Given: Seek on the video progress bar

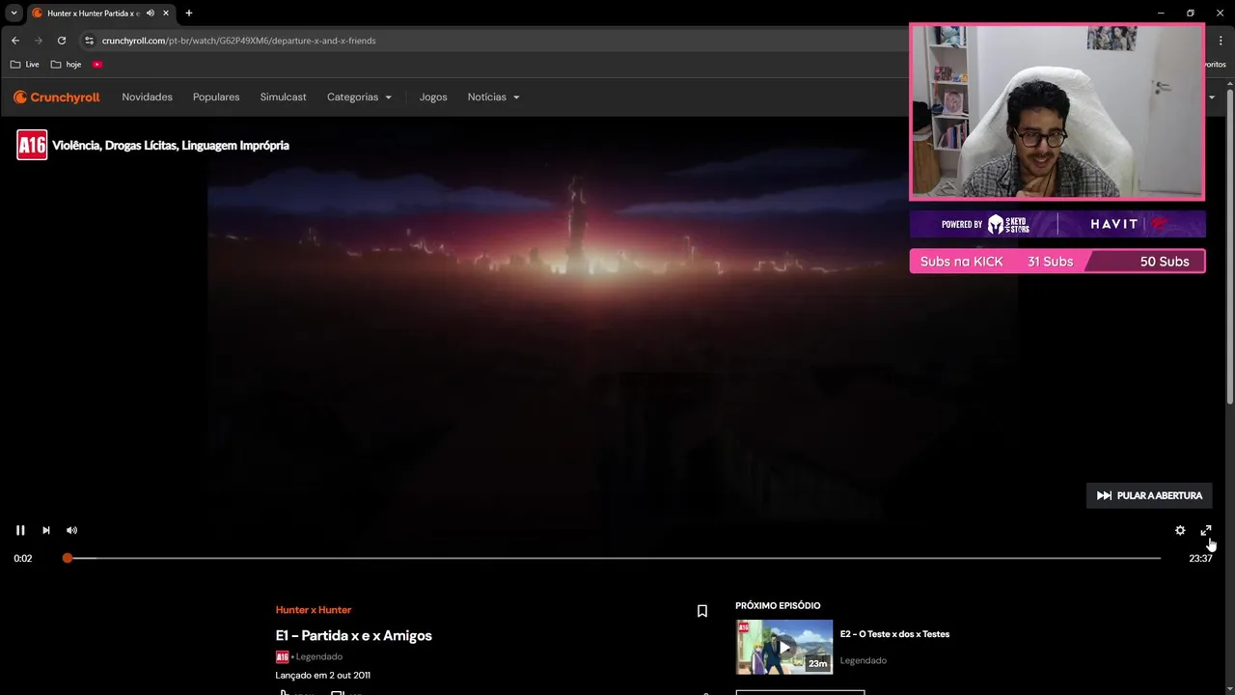Looking at the screenshot, I should [x=614, y=558].
